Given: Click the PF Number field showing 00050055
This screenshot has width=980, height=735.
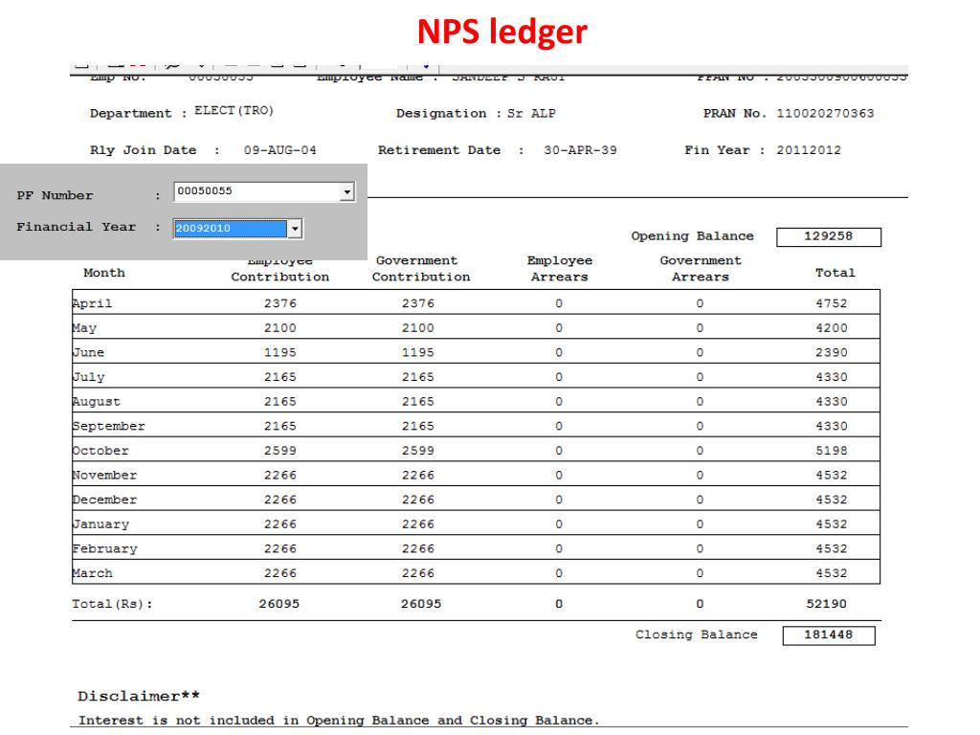Looking at the screenshot, I should point(264,191).
